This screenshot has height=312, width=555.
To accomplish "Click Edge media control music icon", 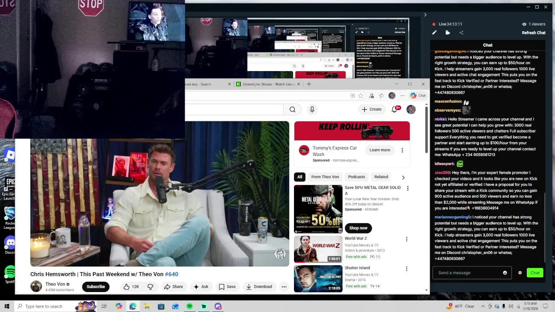I will pos(371,95).
